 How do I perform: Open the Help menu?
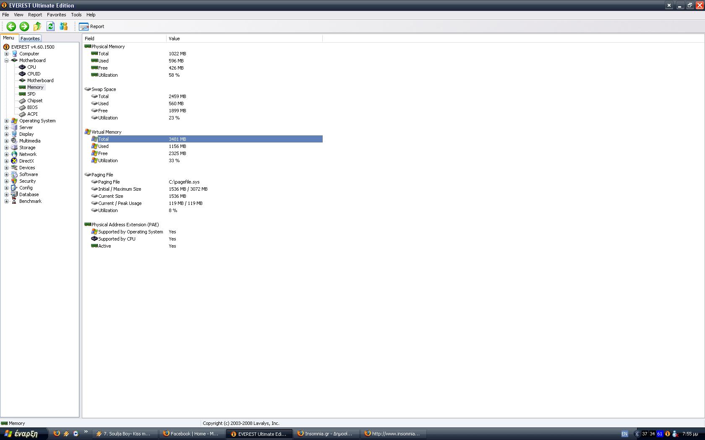91,15
